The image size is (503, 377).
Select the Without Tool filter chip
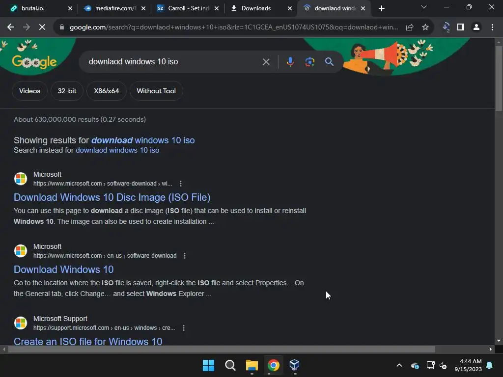point(156,91)
